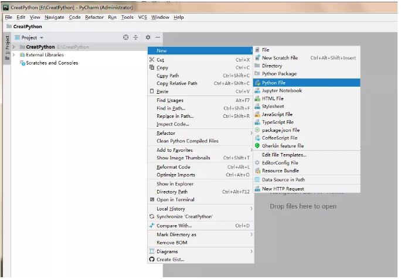The width and height of the screenshot is (401, 279).
Task: Click the Gherkin feature file icon
Action: tap(257, 146)
